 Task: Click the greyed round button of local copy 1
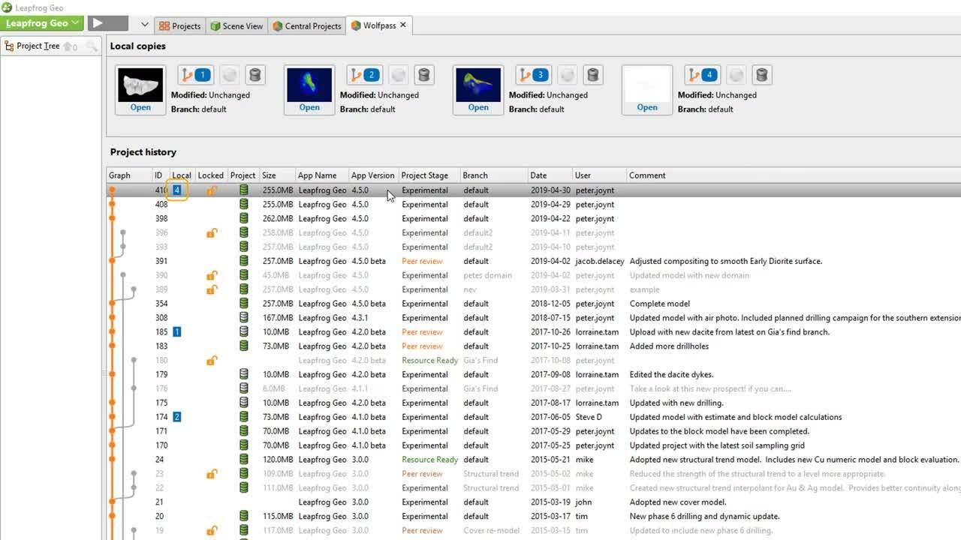(230, 75)
